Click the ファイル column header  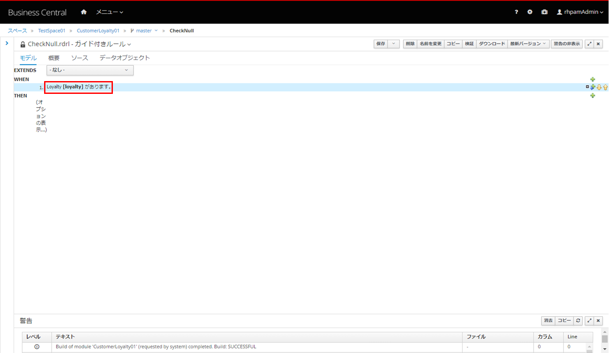click(x=497, y=337)
